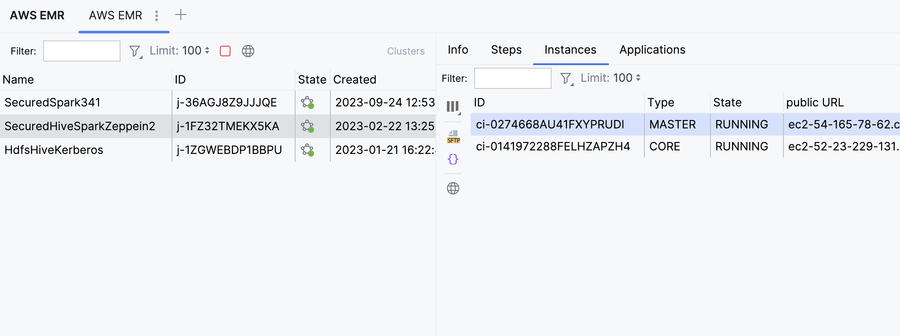Click in the clusters Filter text field
The width and height of the screenshot is (900, 336).
82,51
